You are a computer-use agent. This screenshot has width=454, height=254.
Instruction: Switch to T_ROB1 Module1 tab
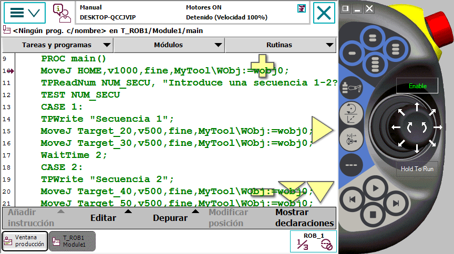(72, 241)
